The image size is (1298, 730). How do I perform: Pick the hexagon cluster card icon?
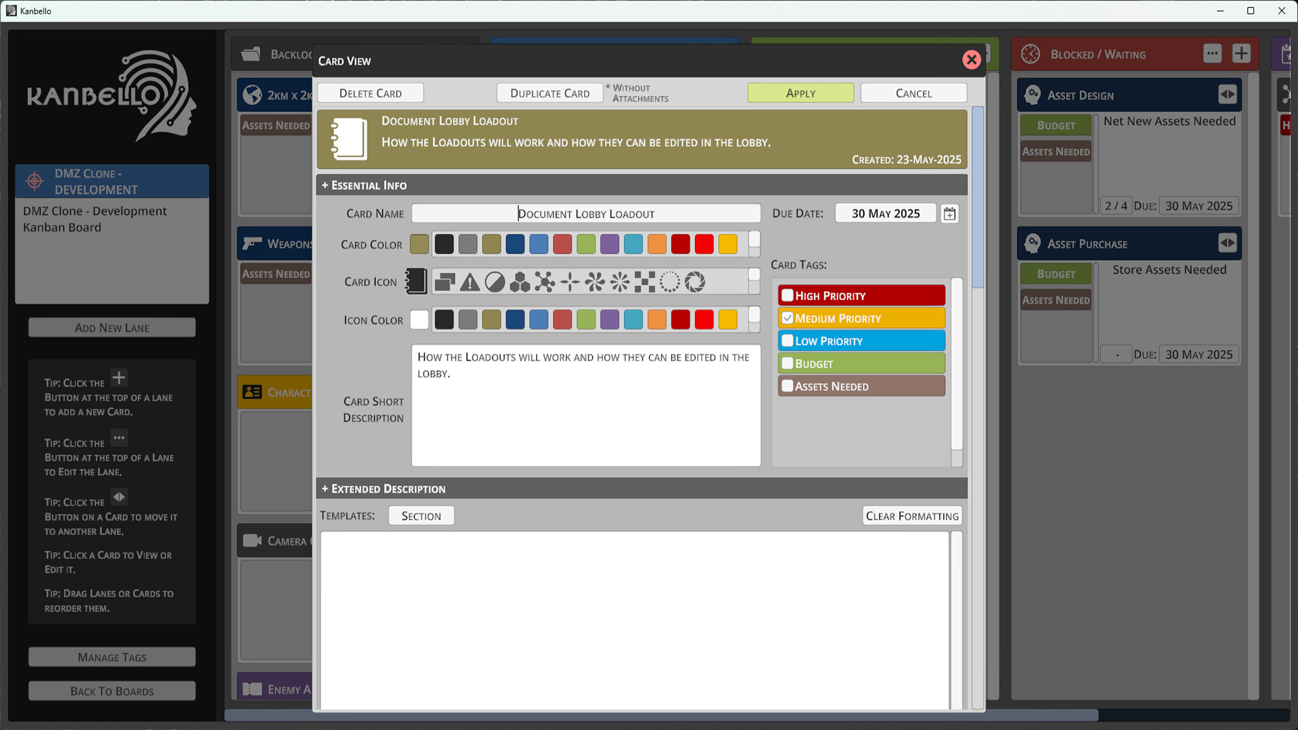520,282
